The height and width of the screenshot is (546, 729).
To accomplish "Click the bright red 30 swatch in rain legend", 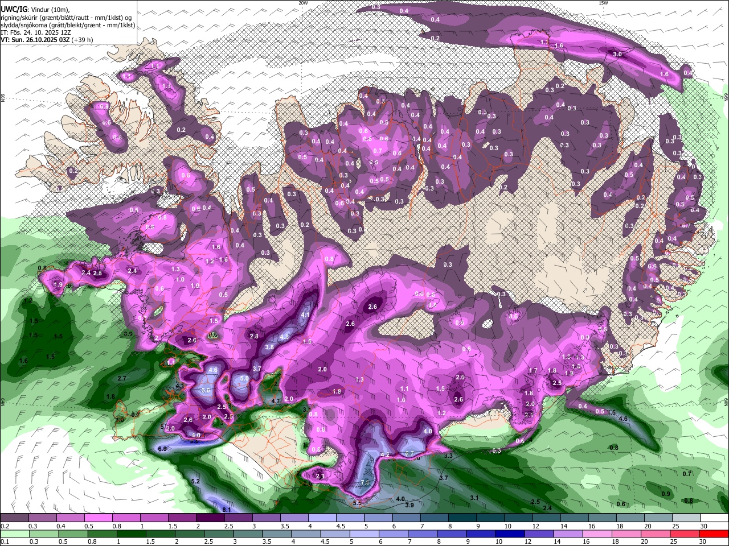I will [x=714, y=533].
